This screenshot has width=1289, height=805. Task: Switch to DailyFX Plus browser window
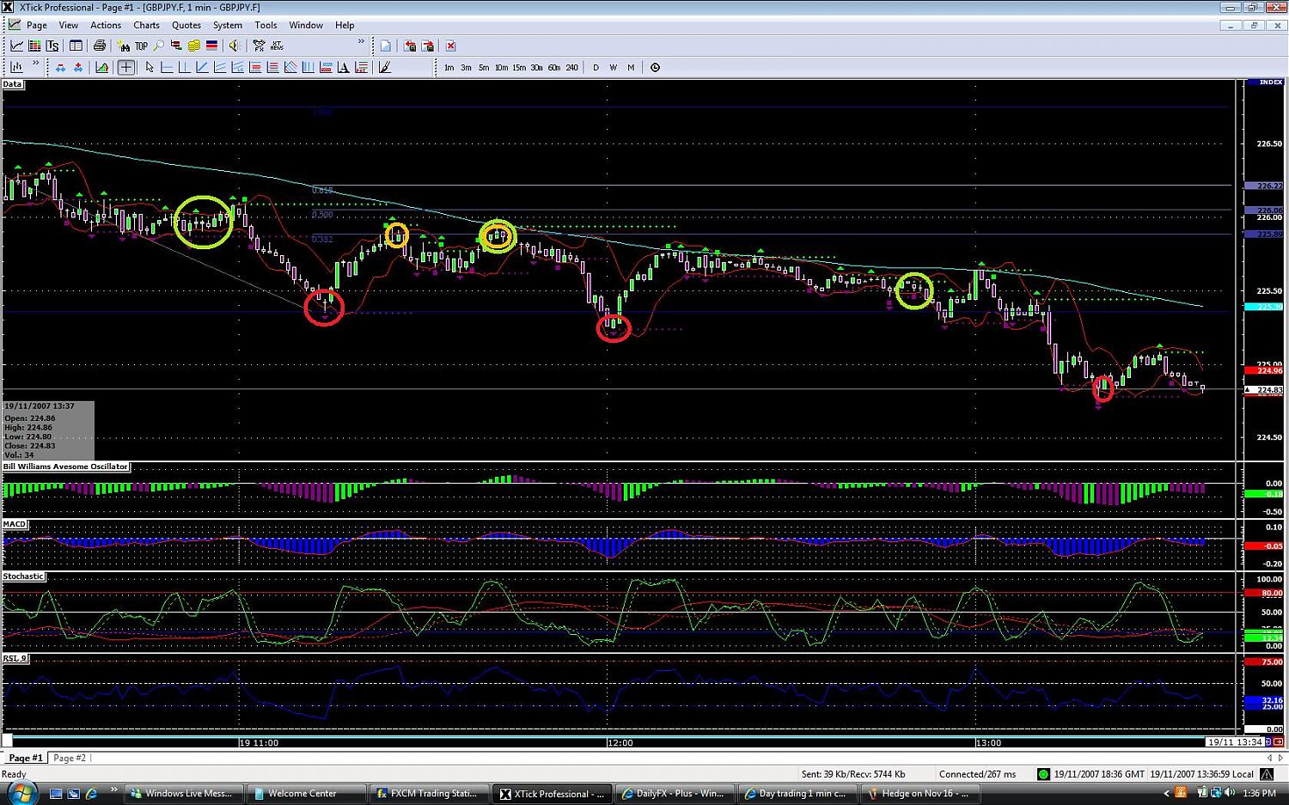click(676, 794)
